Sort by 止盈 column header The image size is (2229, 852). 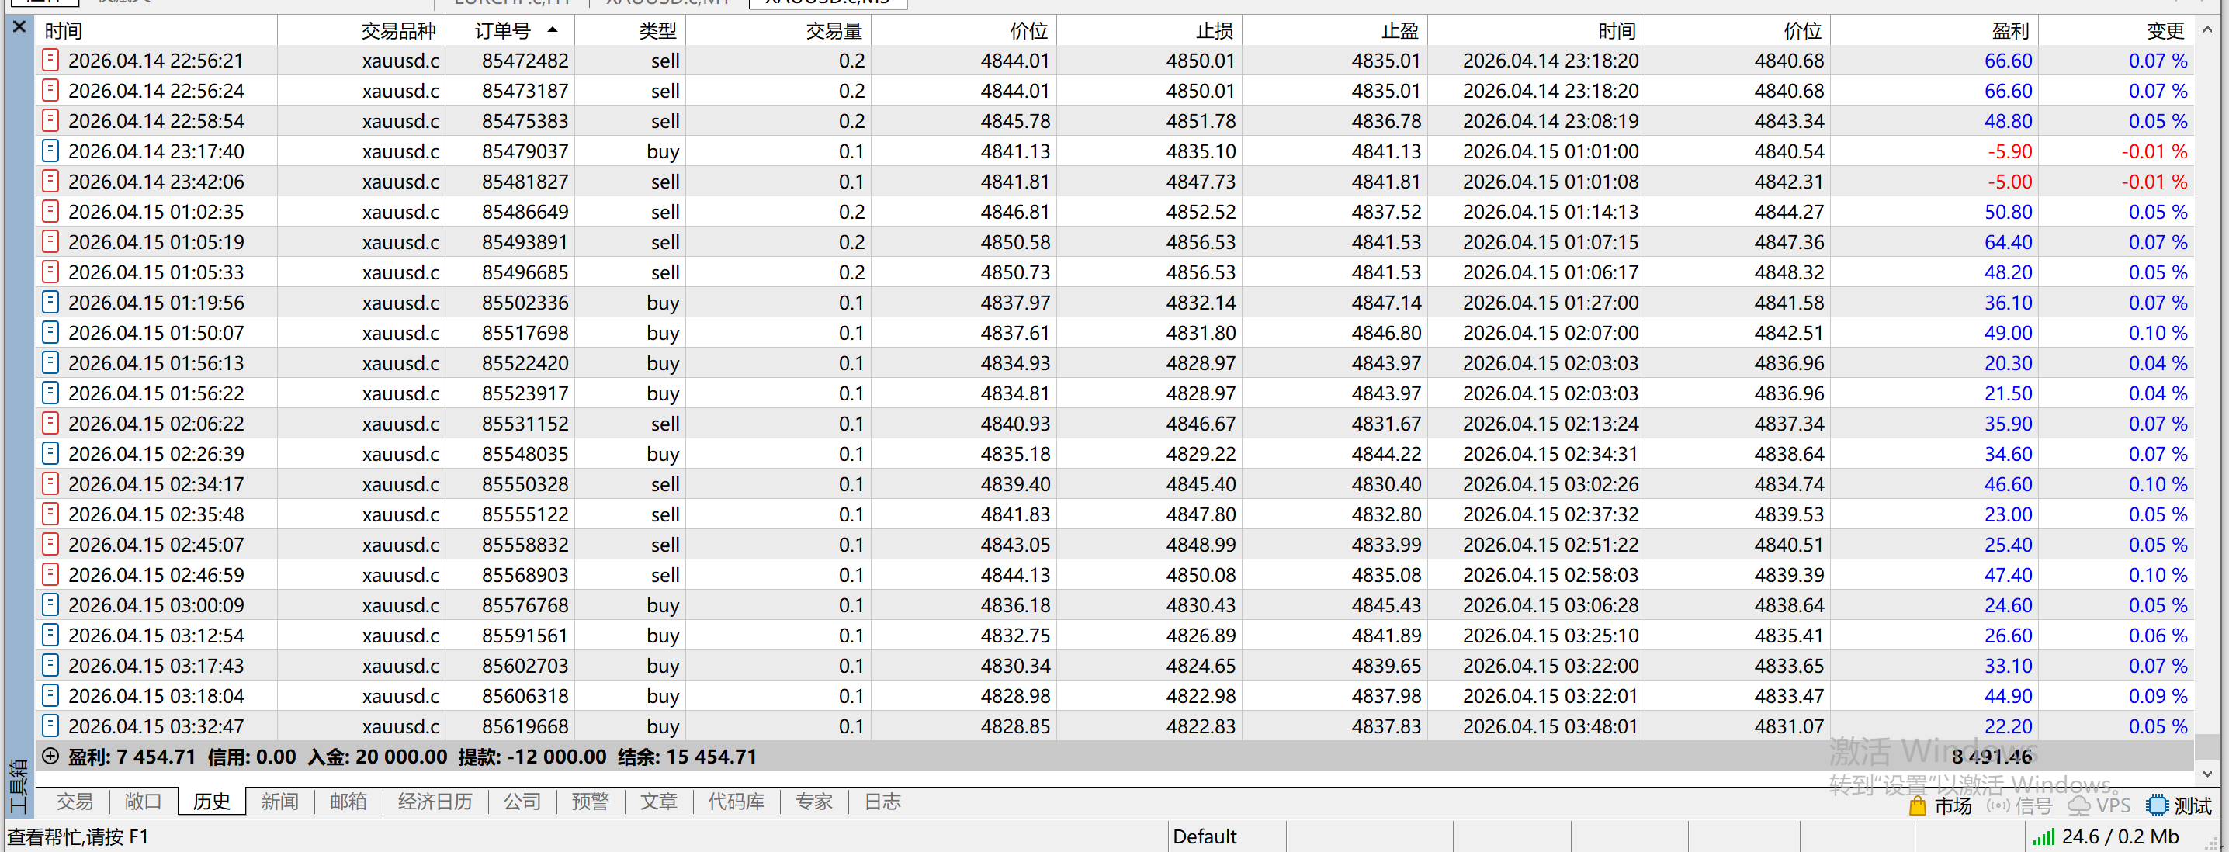(1335, 31)
